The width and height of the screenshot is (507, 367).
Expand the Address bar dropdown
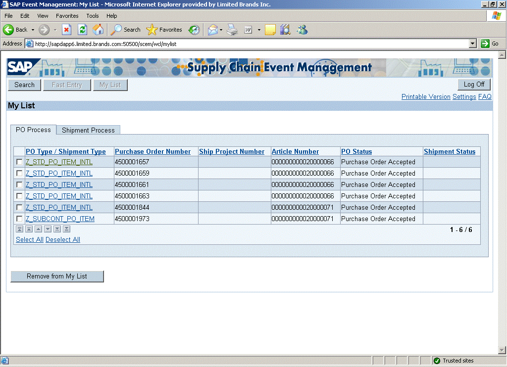coord(473,44)
